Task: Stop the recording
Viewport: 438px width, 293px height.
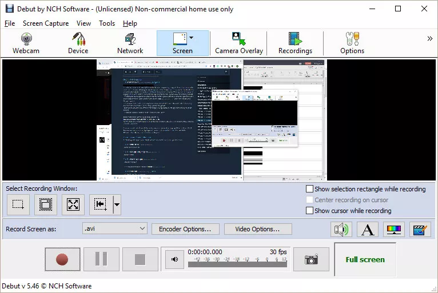Action: click(140, 259)
